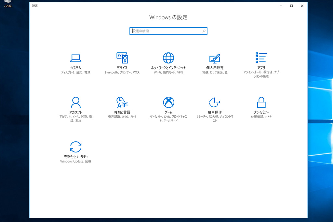Click the 更新とセキュリティ label text

tap(76, 157)
